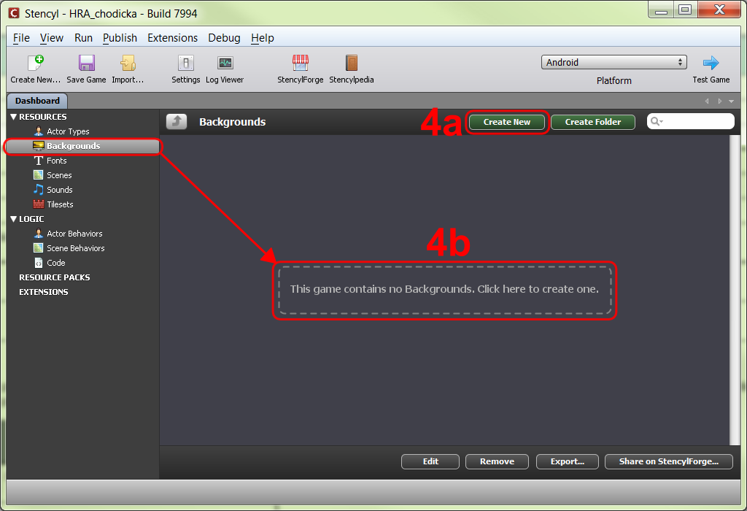Click the Backgrounds search field
Screen dimensions: 747x511
click(x=690, y=121)
